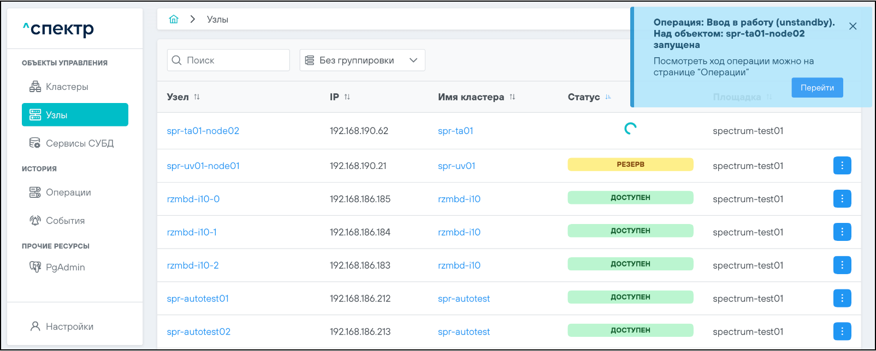
Task: Open node link spr-ta01-node02
Action: [x=203, y=131]
